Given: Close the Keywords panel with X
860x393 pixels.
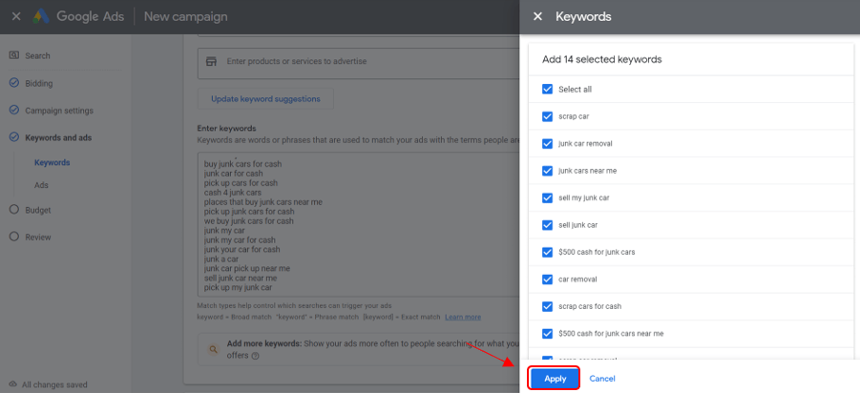Looking at the screenshot, I should (537, 16).
